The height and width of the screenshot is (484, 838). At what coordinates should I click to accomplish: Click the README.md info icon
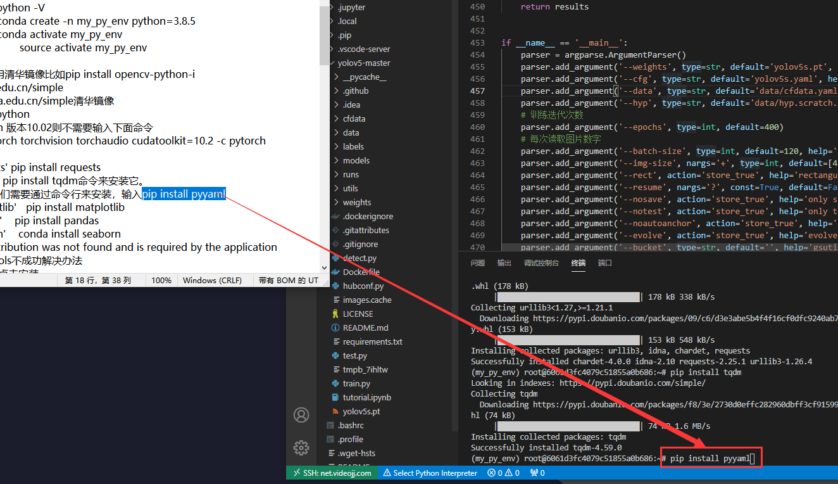(x=335, y=328)
